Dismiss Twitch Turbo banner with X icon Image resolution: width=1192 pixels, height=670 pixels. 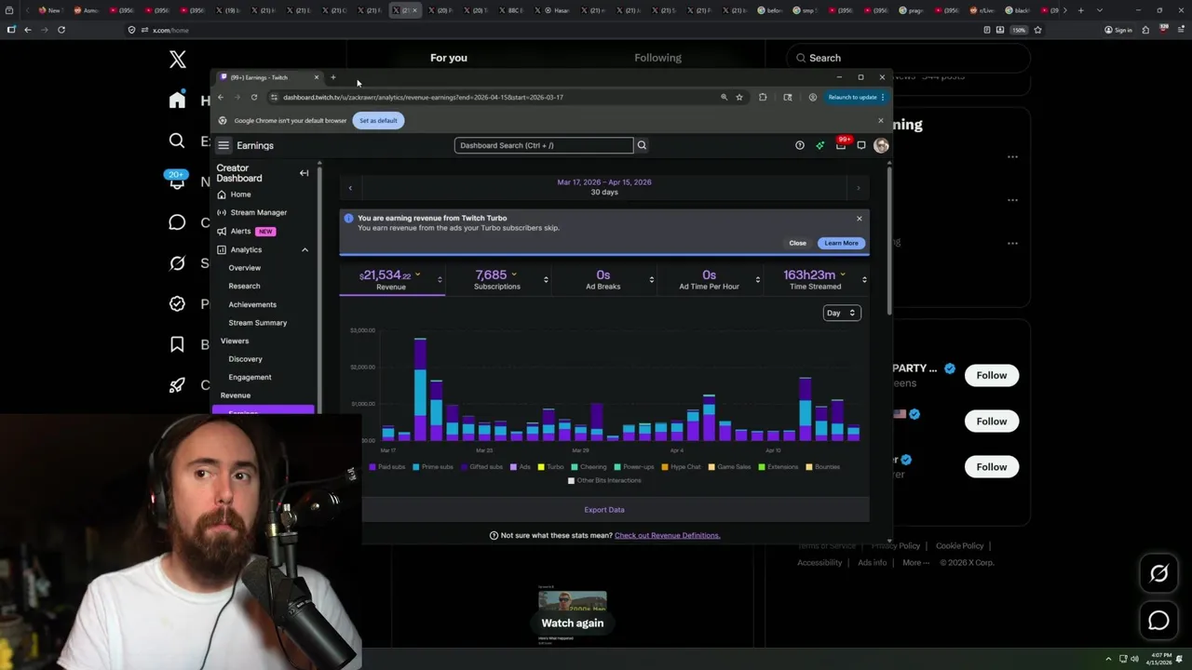(x=859, y=219)
